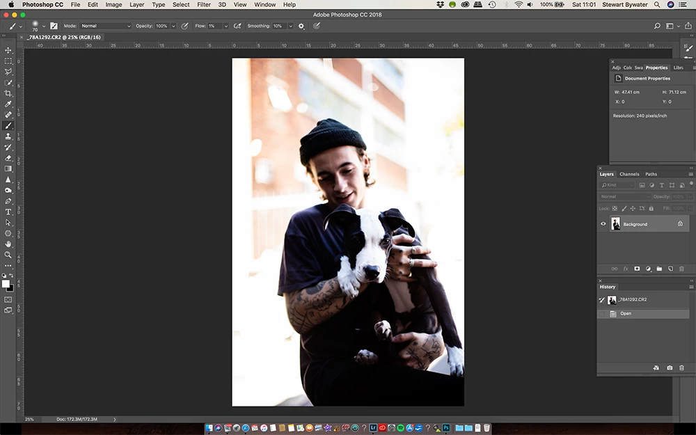Hide the Background layer
This screenshot has width=696, height=435.
click(603, 223)
